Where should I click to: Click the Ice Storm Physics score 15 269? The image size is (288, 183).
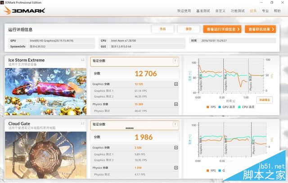139,104
